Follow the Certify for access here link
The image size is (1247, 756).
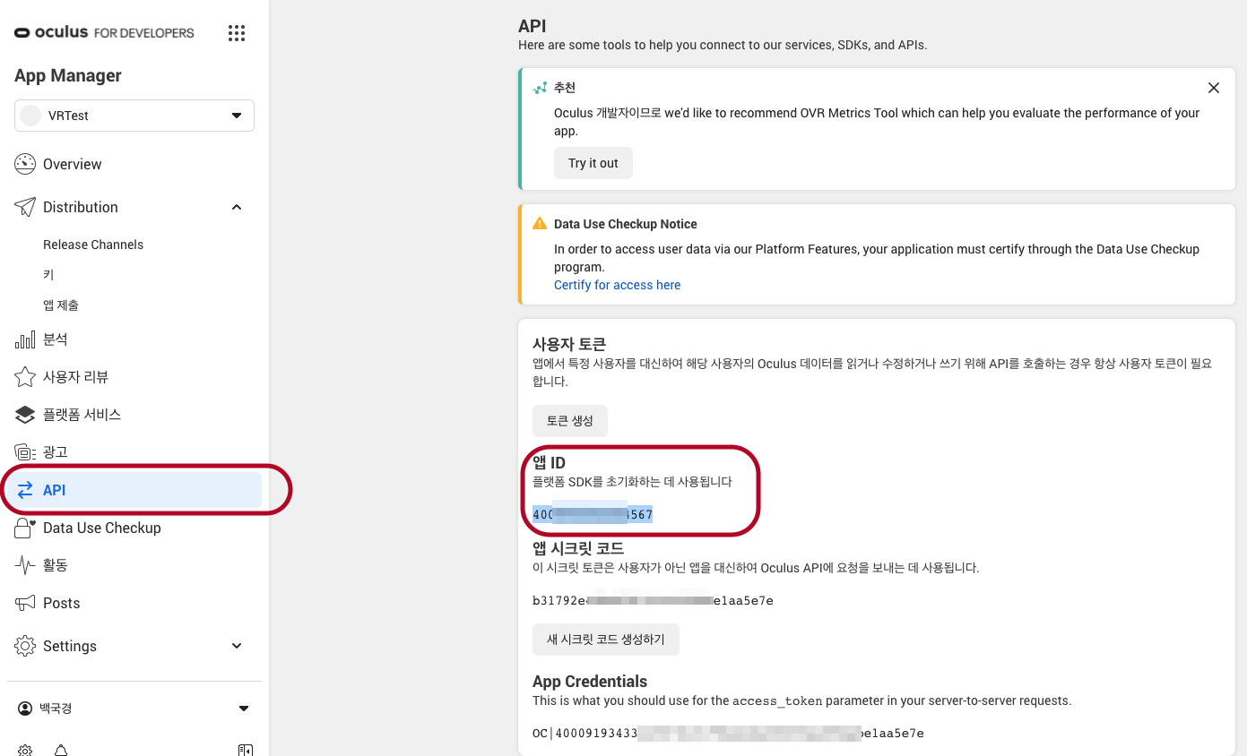[618, 285]
